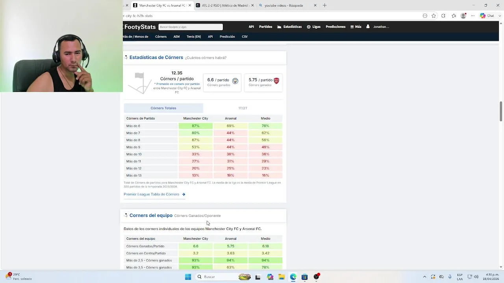Open the browser profile avatar
Screen dimensions: 504x283
463,16
